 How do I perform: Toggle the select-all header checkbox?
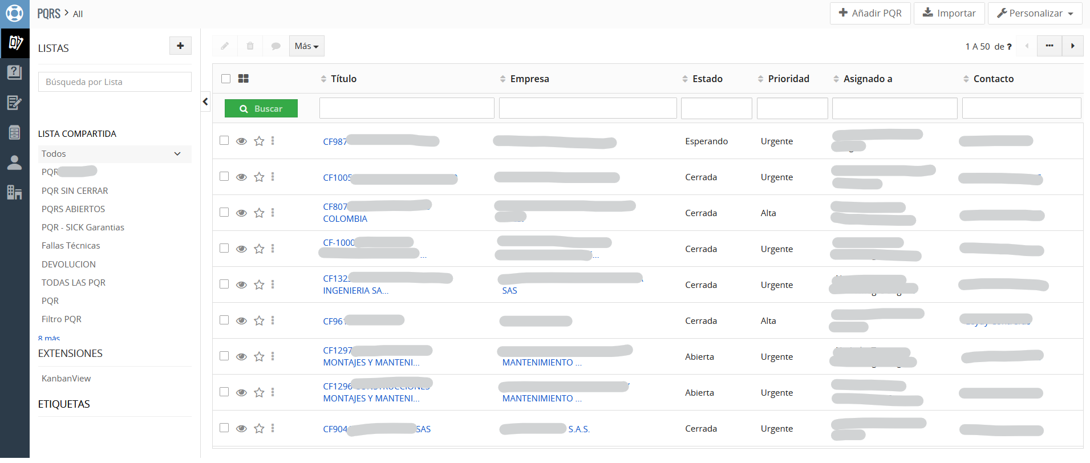(226, 79)
